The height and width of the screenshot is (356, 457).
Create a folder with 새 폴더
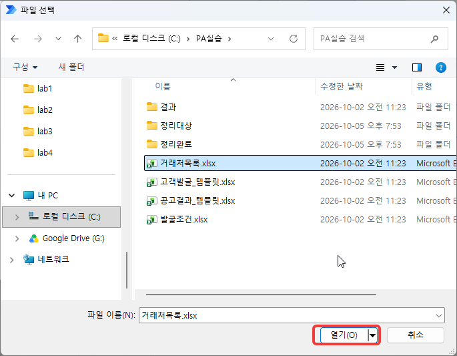click(x=71, y=67)
